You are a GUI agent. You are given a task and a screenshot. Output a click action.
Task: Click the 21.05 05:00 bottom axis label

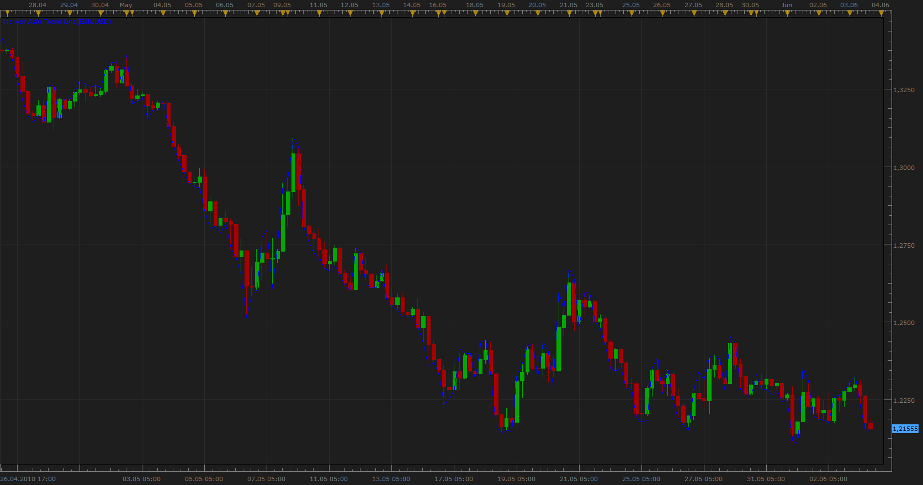coord(579,479)
